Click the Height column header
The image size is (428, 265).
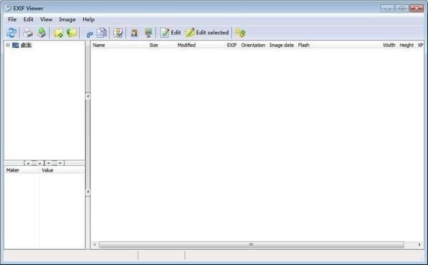(x=407, y=46)
